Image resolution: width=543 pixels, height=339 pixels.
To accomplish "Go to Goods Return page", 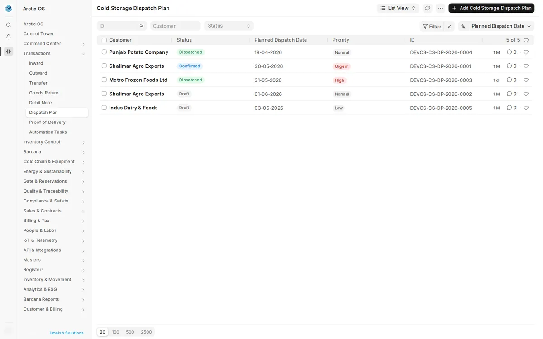I will click(x=44, y=93).
